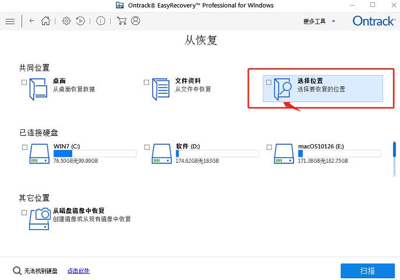Click the 无法找到硬盘 text
This screenshot has width=400, height=280.
point(41,271)
